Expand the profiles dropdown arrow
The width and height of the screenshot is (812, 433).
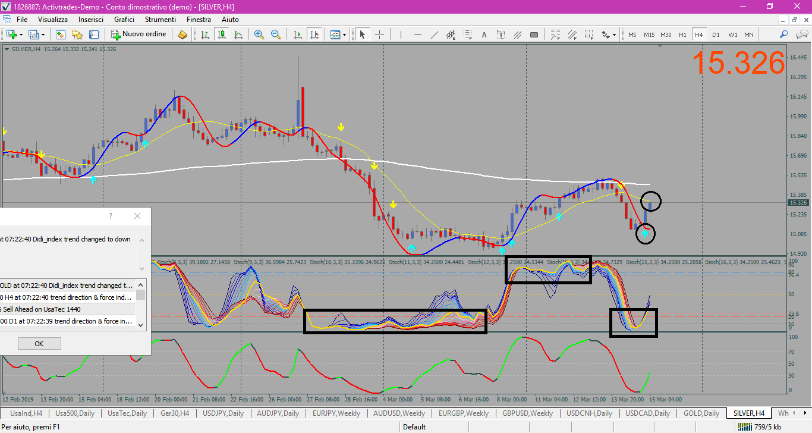tap(43, 34)
